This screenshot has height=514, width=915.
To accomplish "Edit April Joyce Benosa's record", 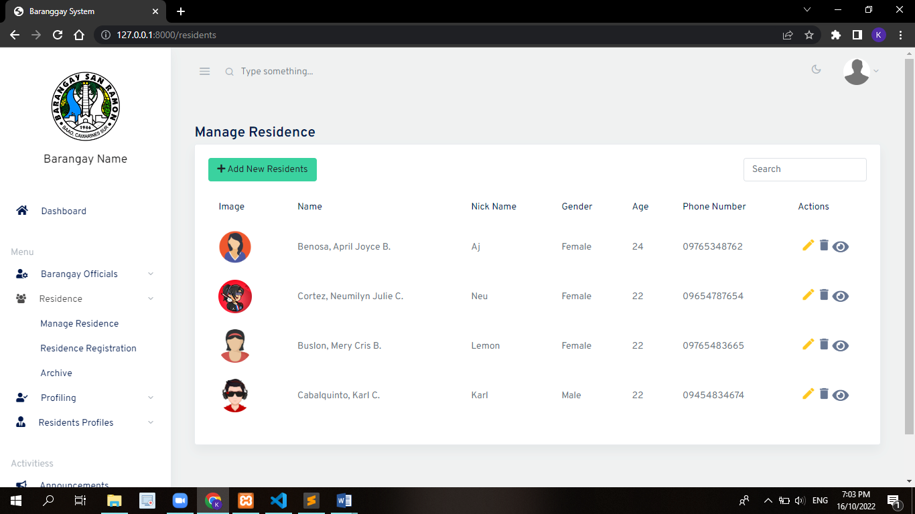I will click(x=808, y=246).
